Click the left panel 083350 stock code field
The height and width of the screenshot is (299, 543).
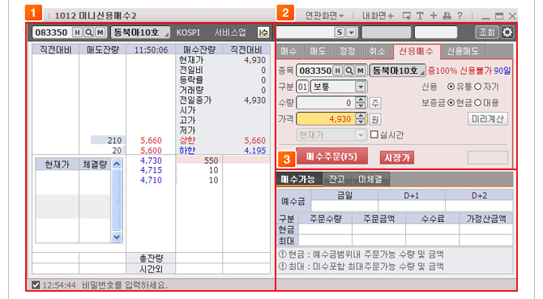(x=51, y=32)
